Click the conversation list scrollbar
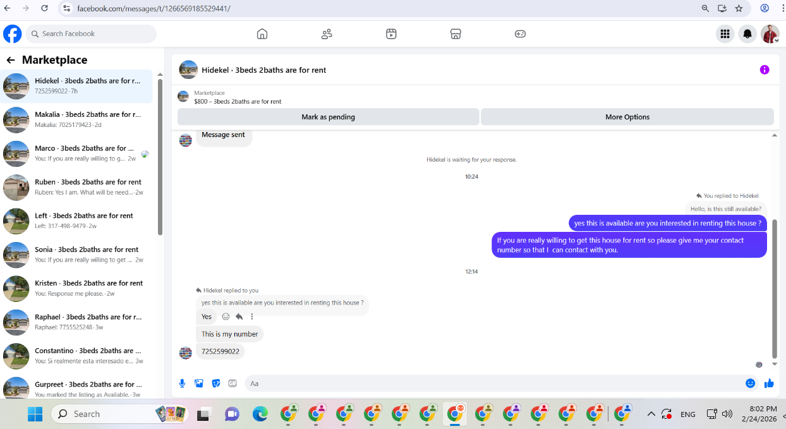 (160, 157)
